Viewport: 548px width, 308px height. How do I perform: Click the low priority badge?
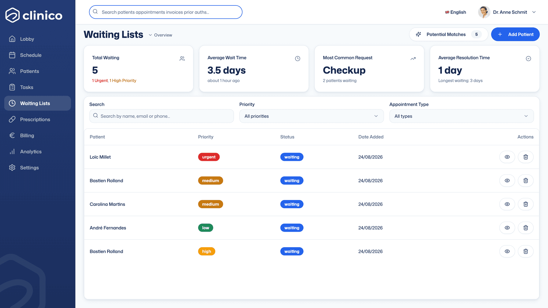(206, 228)
